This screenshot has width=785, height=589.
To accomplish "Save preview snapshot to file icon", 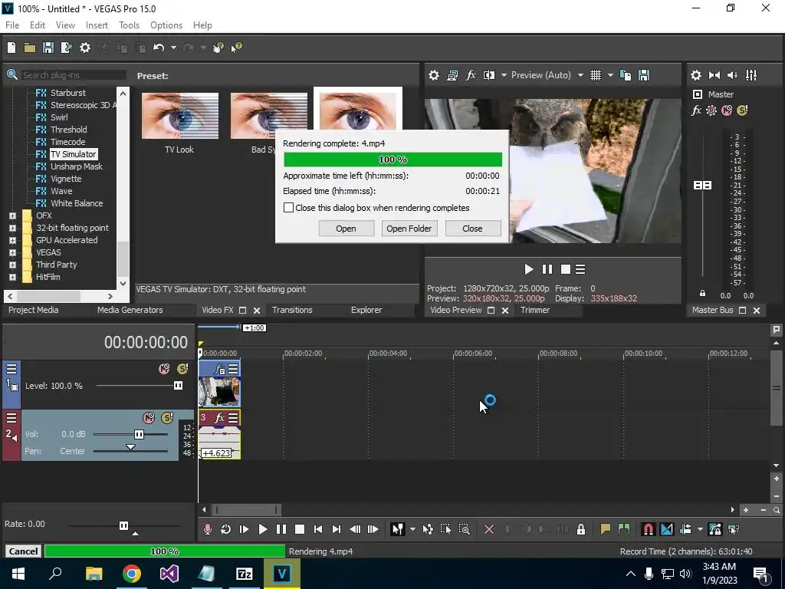I will click(x=644, y=75).
